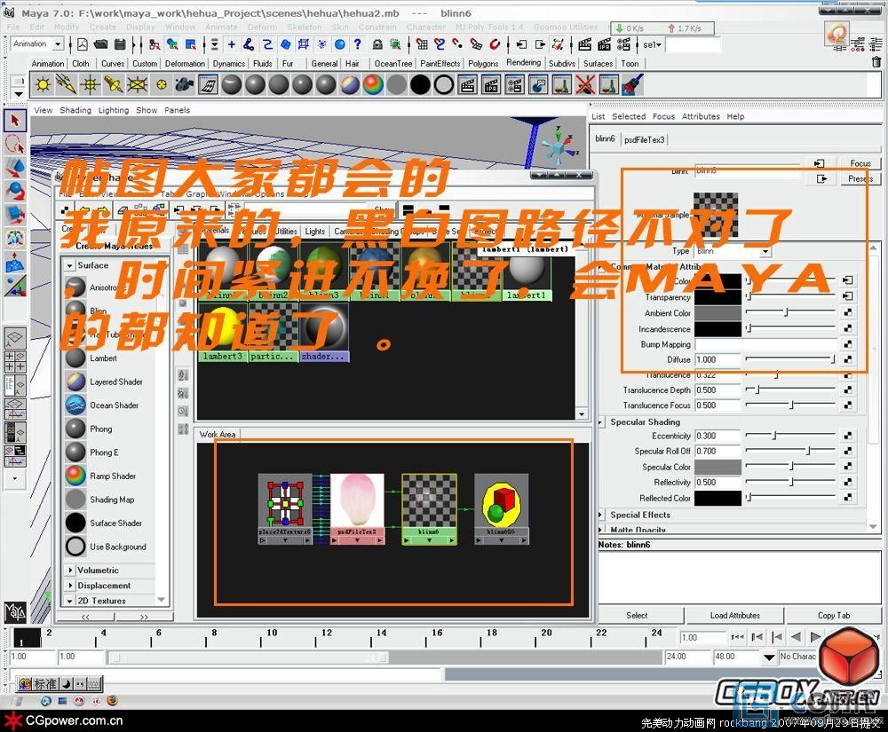This screenshot has width=888, height=732.
Task: Toggle the Make Live magnet icon
Action: (495, 44)
